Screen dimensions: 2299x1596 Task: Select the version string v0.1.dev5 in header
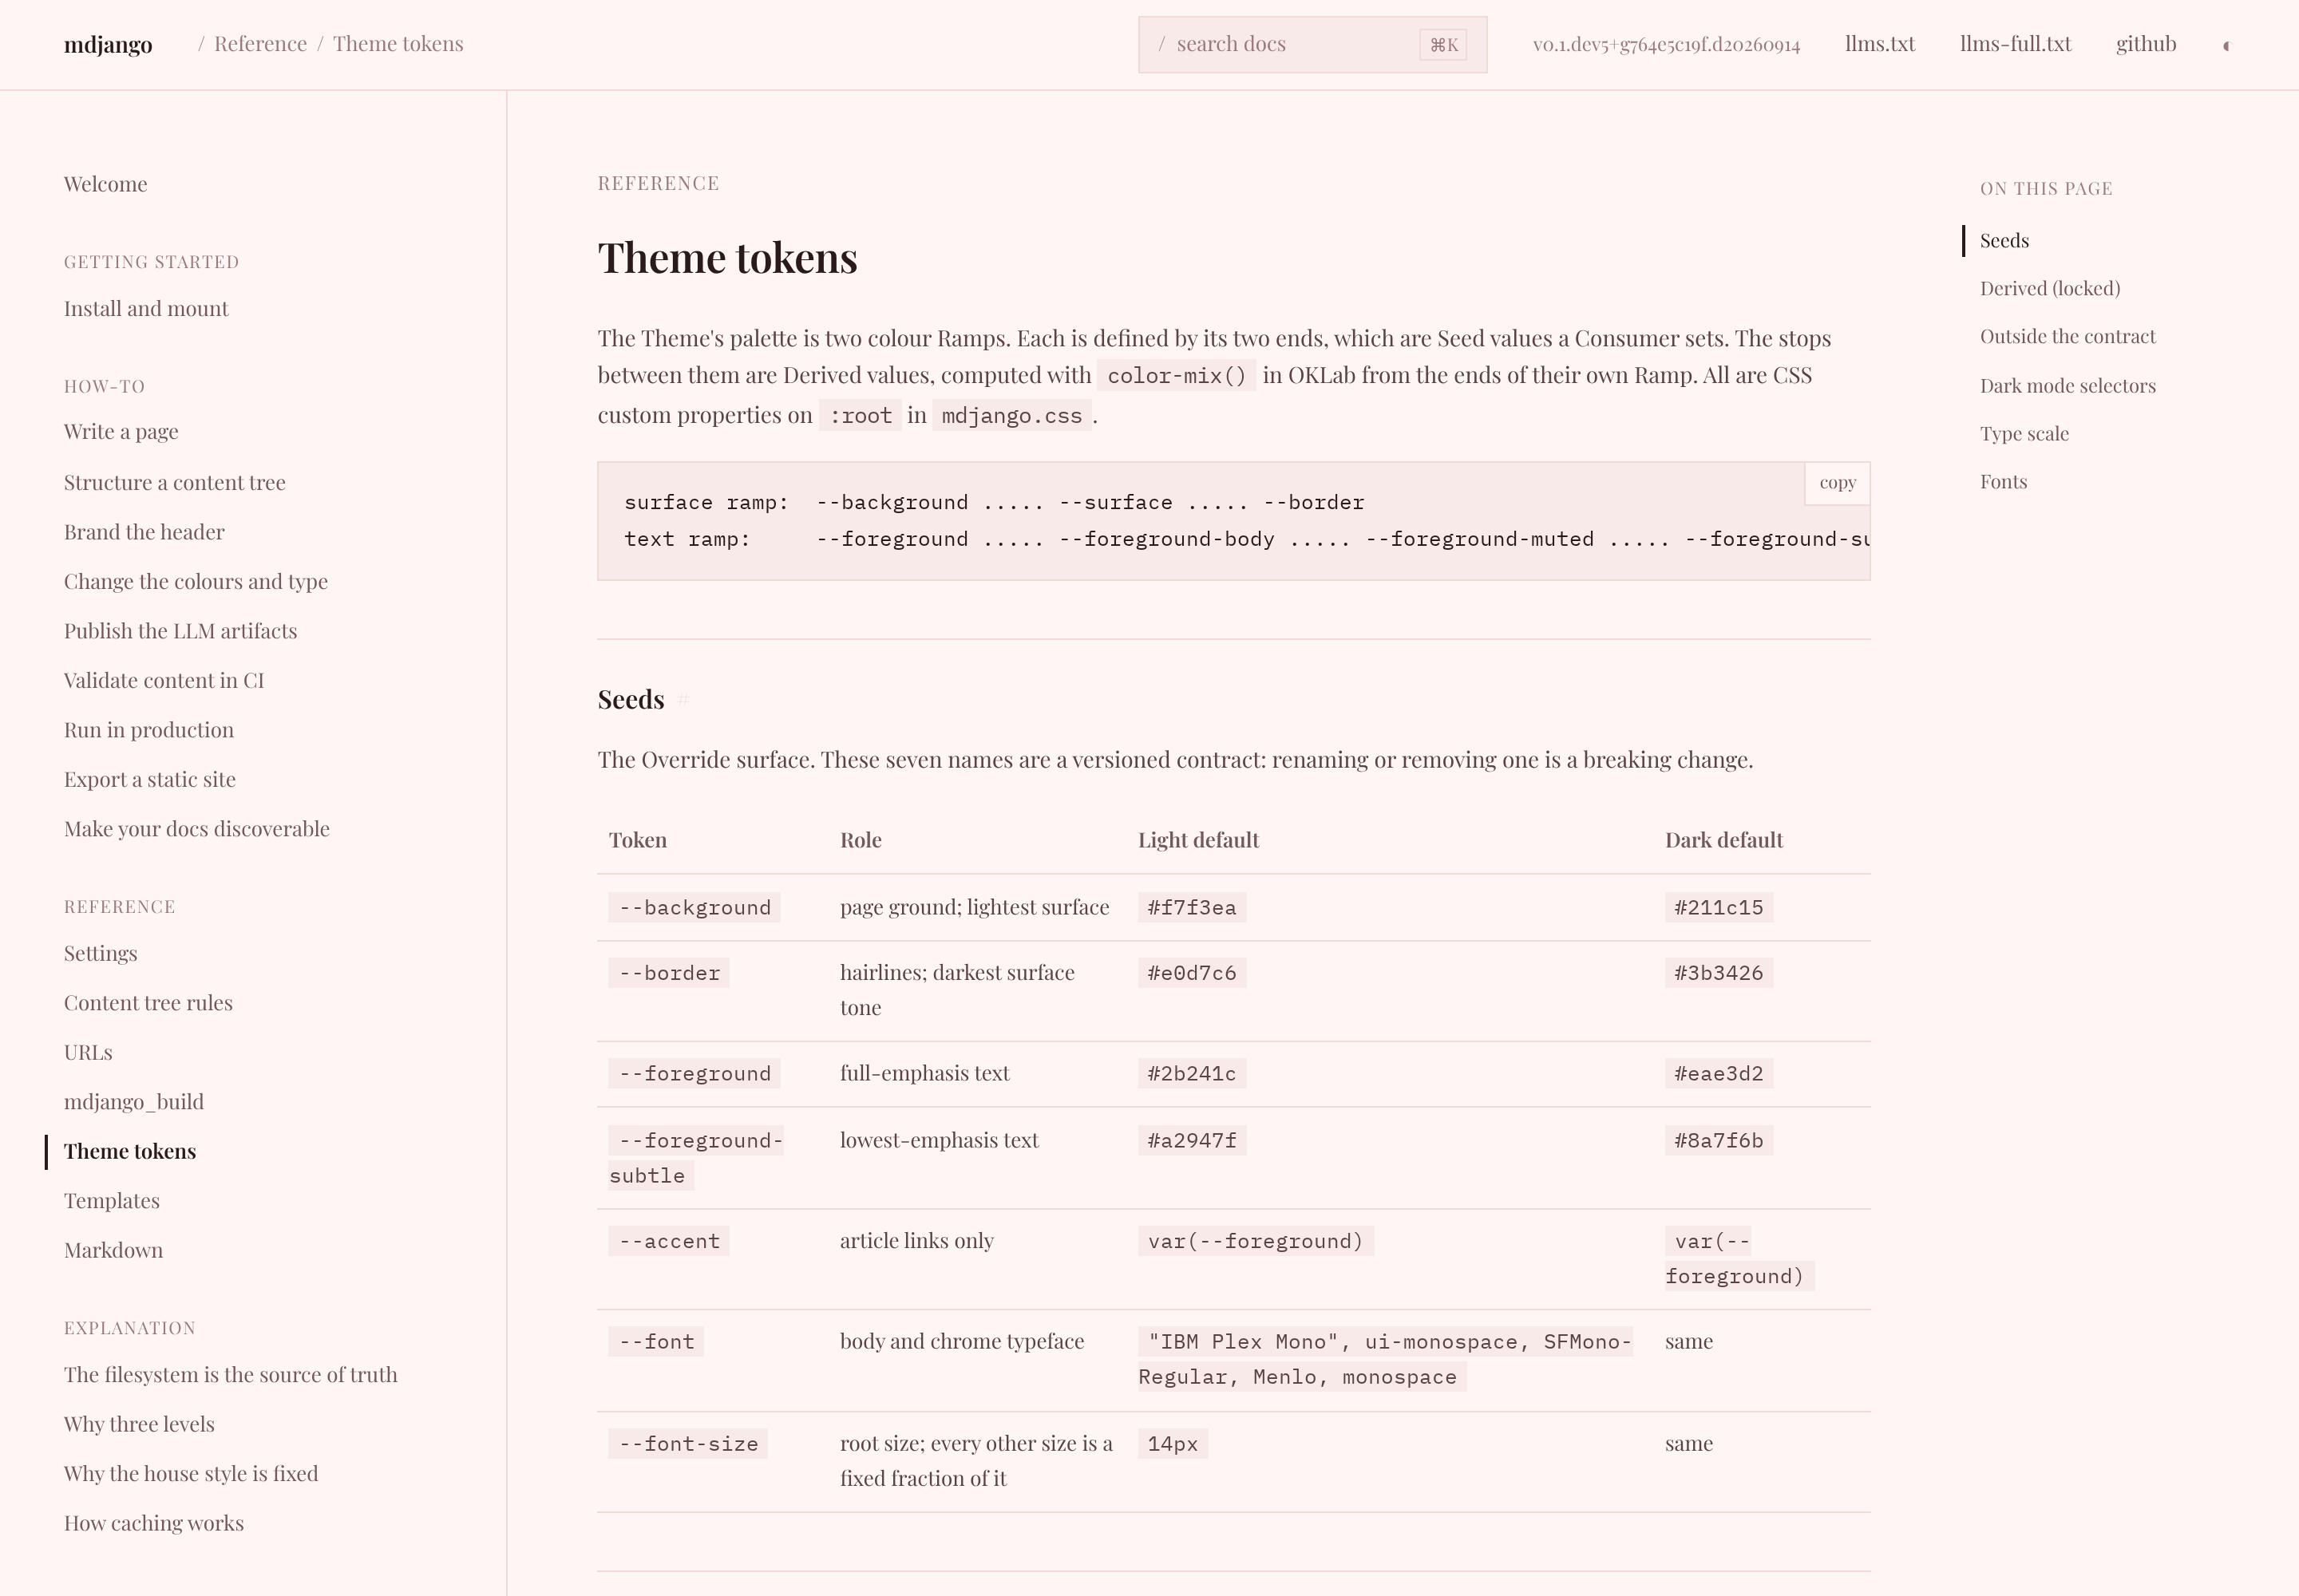click(x=1666, y=45)
